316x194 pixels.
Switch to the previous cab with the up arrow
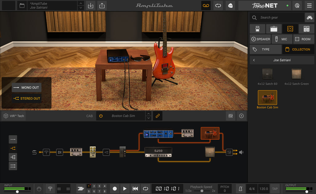(x=148, y=114)
